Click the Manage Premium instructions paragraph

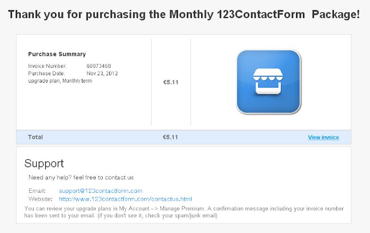184,212
